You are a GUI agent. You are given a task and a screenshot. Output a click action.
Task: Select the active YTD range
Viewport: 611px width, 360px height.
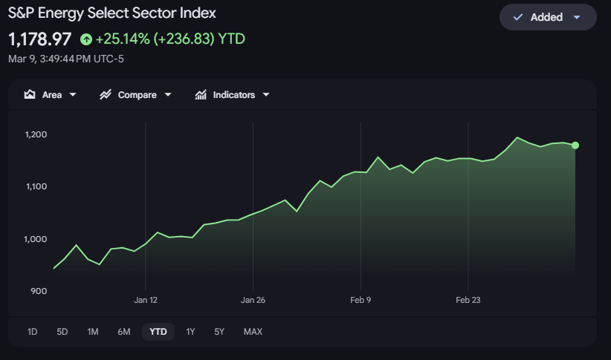pyautogui.click(x=158, y=332)
